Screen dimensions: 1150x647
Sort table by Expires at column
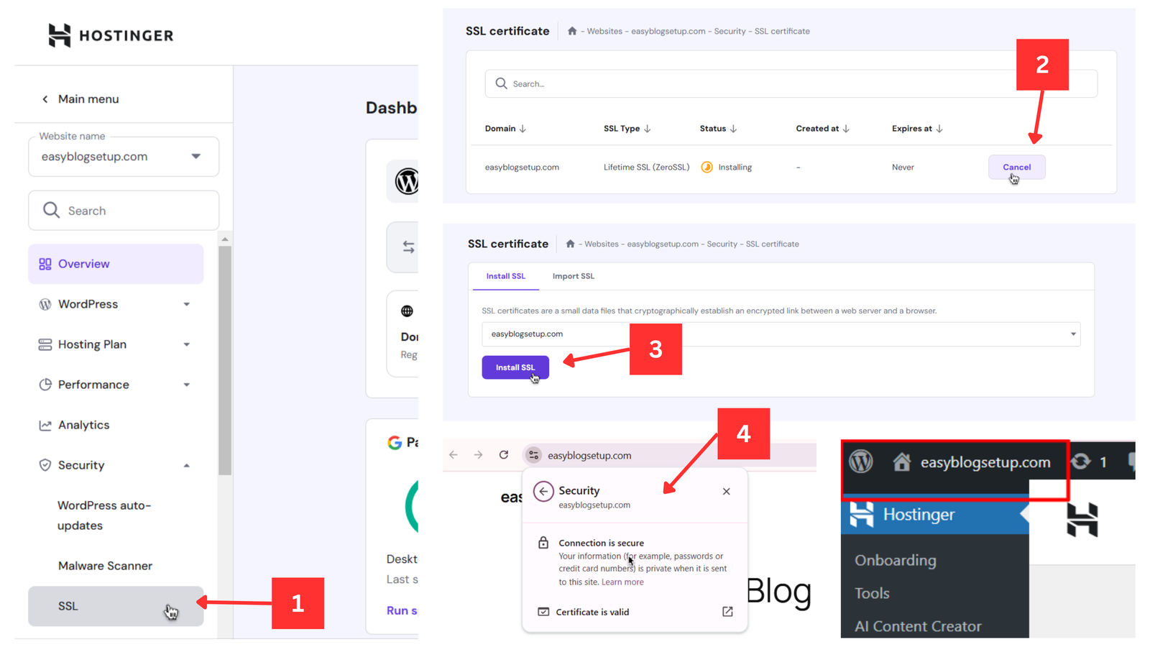point(917,129)
